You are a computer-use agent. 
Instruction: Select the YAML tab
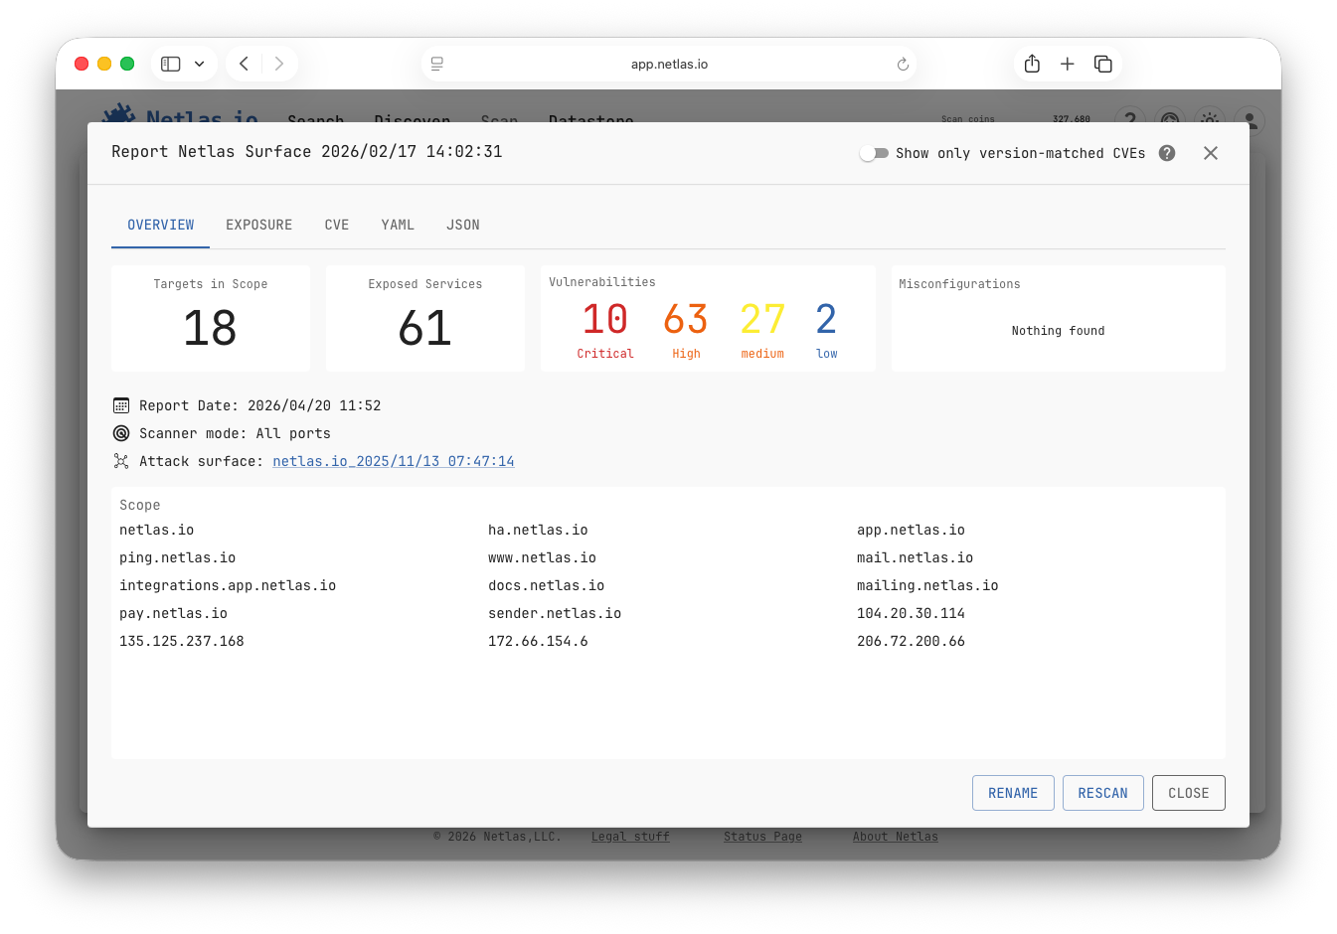coord(398,225)
